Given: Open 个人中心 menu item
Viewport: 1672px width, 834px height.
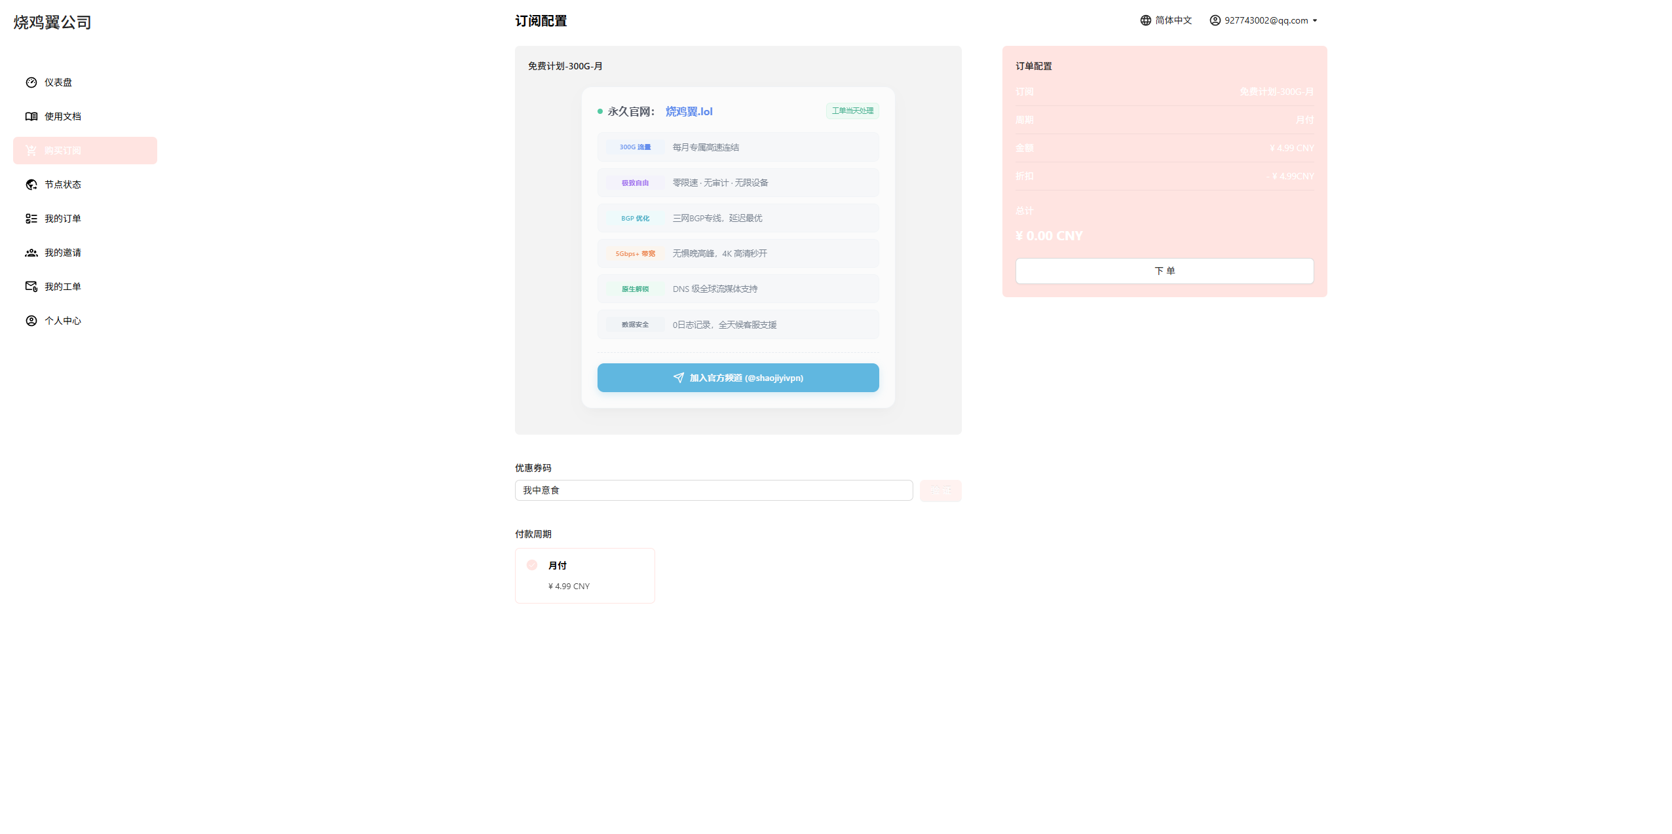Looking at the screenshot, I should pos(85,321).
